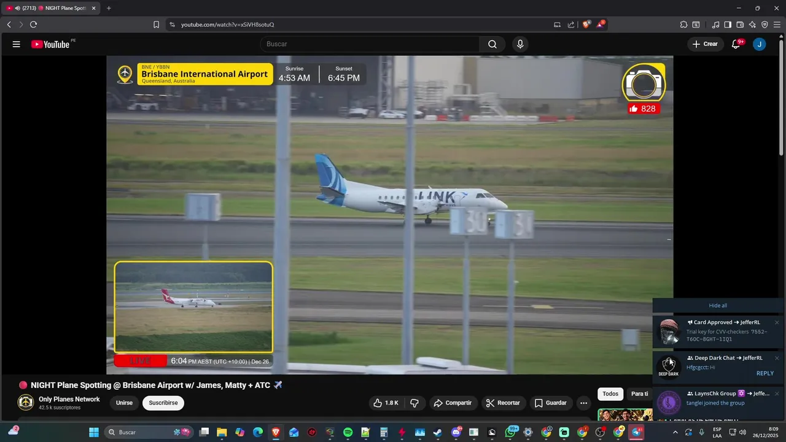Viewport: 786px width, 442px height.
Task: Click Recortar clip button
Action: point(503,403)
